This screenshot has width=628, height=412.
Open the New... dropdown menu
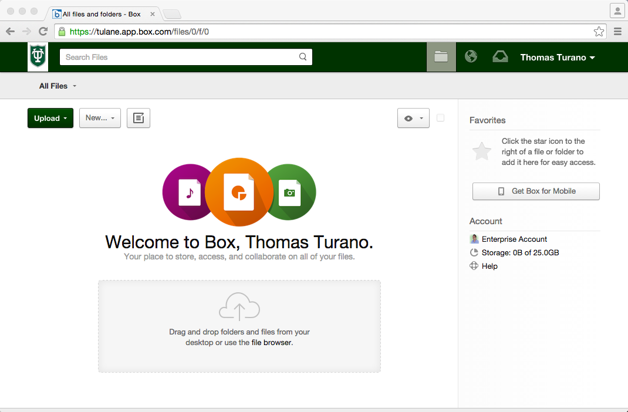100,118
